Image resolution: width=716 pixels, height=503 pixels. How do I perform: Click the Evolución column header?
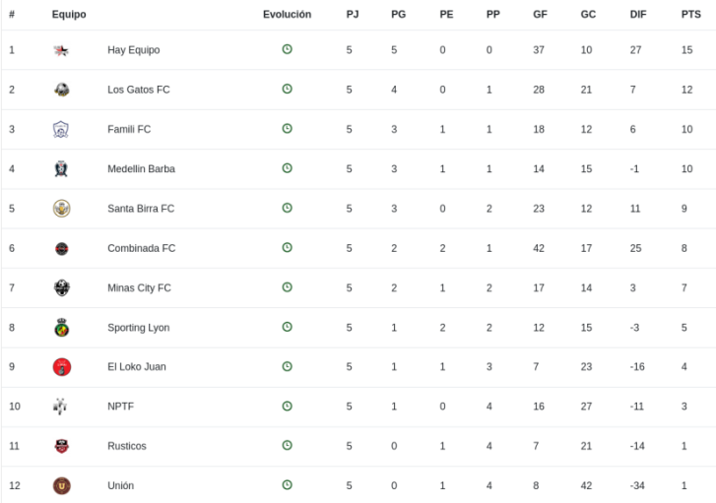287,15
